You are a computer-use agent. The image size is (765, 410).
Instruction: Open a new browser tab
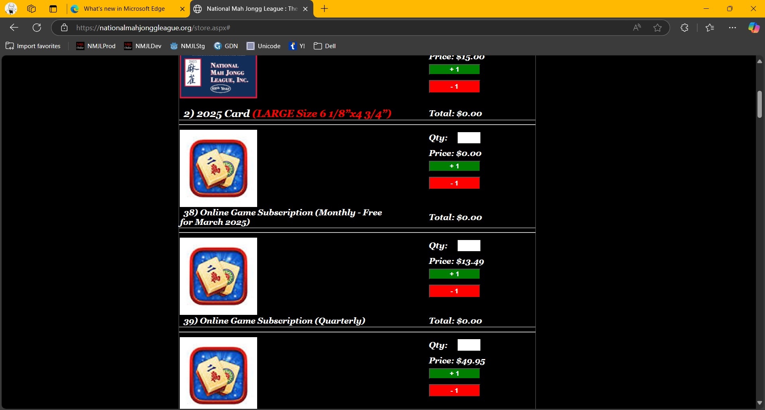coord(324,9)
